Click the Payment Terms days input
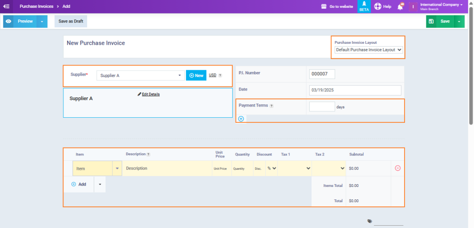 pos(322,107)
